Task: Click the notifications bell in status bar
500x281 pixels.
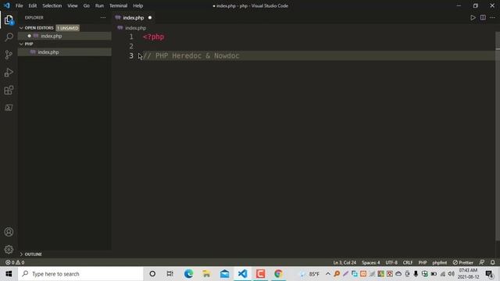Action: 492,262
